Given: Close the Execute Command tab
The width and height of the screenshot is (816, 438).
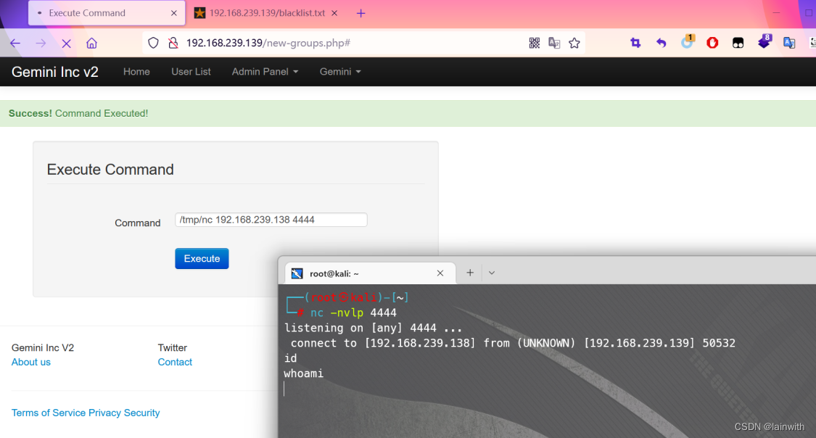Looking at the screenshot, I should (x=174, y=13).
